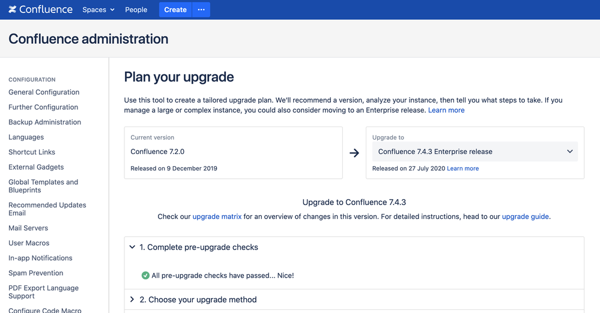Open External Gadgets in sidebar
The width and height of the screenshot is (600, 313).
coord(36,167)
